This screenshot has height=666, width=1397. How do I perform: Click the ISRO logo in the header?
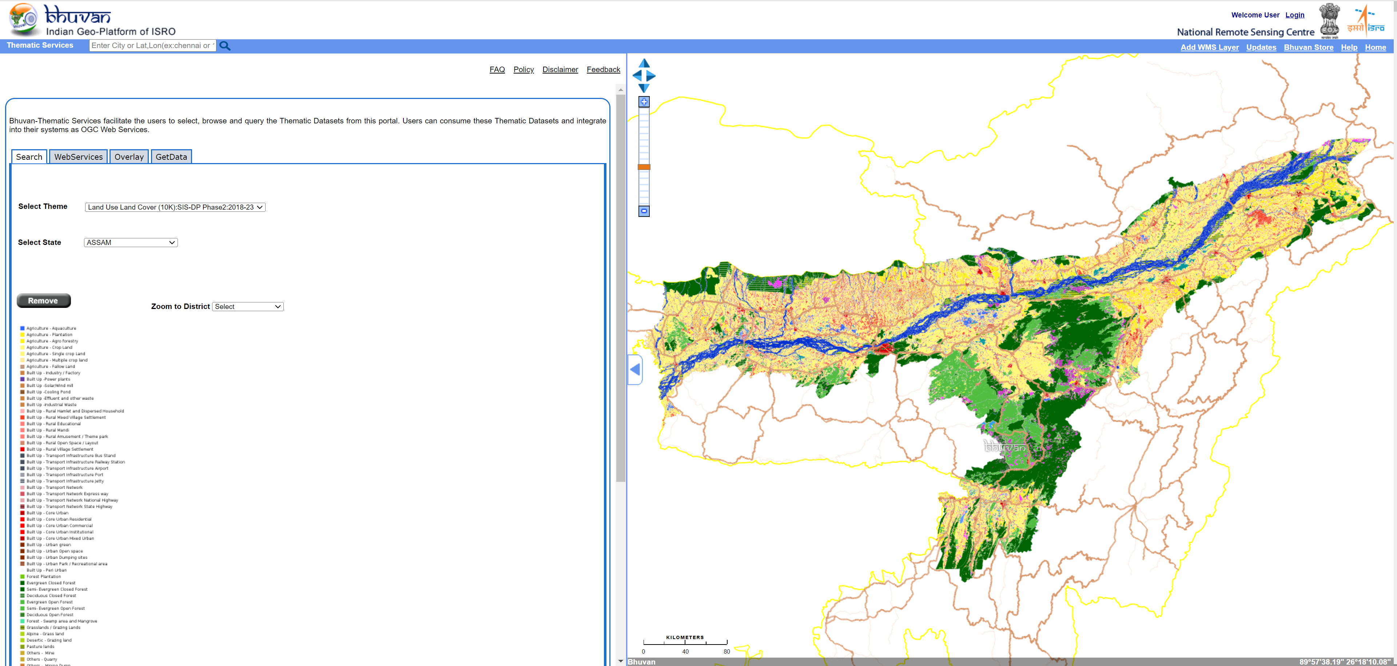[1367, 21]
